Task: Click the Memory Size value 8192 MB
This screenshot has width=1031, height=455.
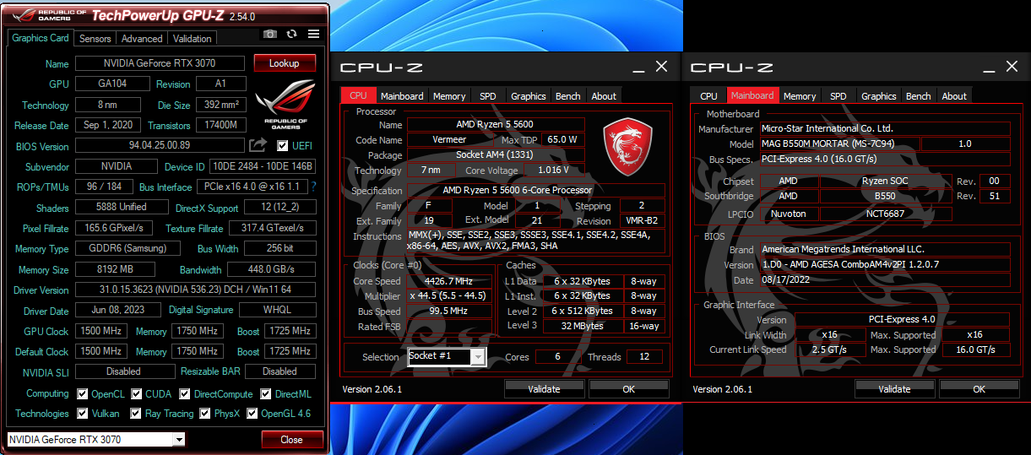Action: point(115,269)
